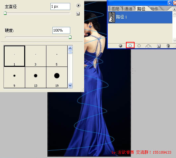Screen dimensions: 176x158
Task: Click the stroke path with brush icon
Action: (x=130, y=46)
